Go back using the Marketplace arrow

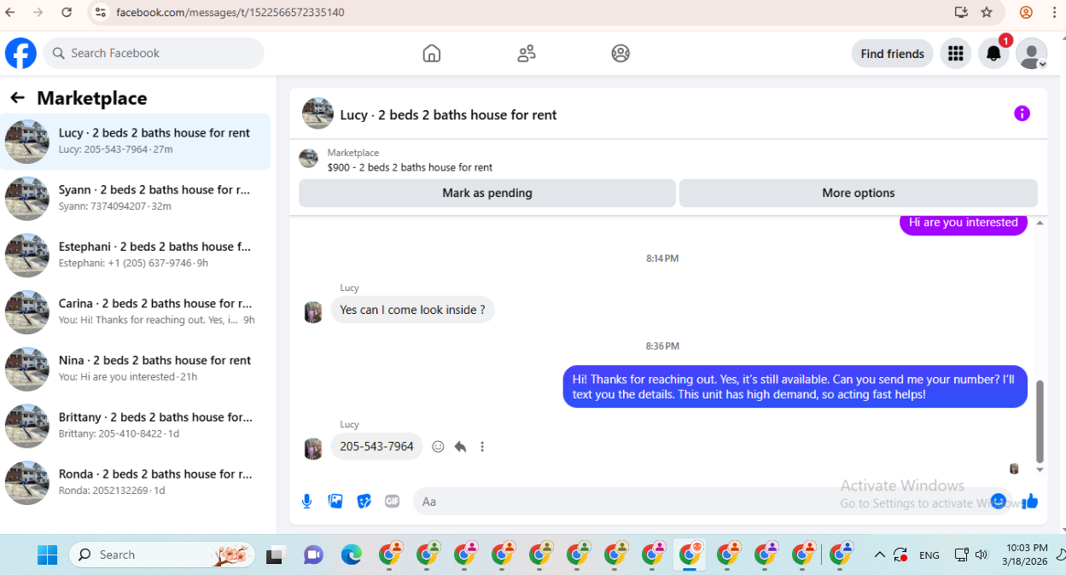[x=18, y=98]
